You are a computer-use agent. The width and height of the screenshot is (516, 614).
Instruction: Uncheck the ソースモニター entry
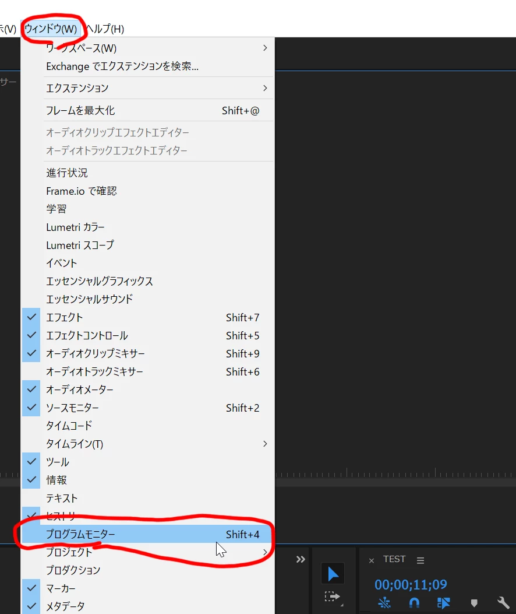pos(147,408)
